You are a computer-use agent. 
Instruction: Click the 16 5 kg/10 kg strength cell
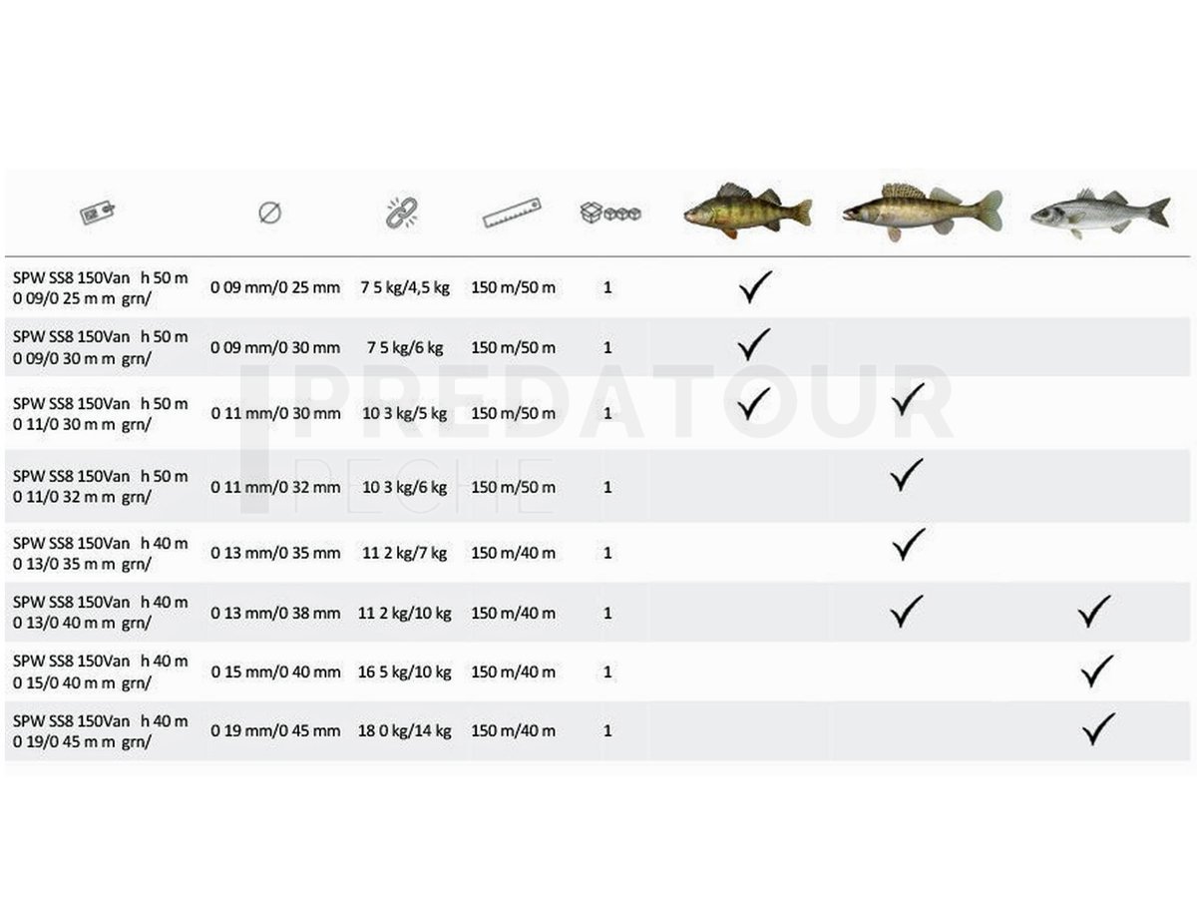tap(404, 673)
